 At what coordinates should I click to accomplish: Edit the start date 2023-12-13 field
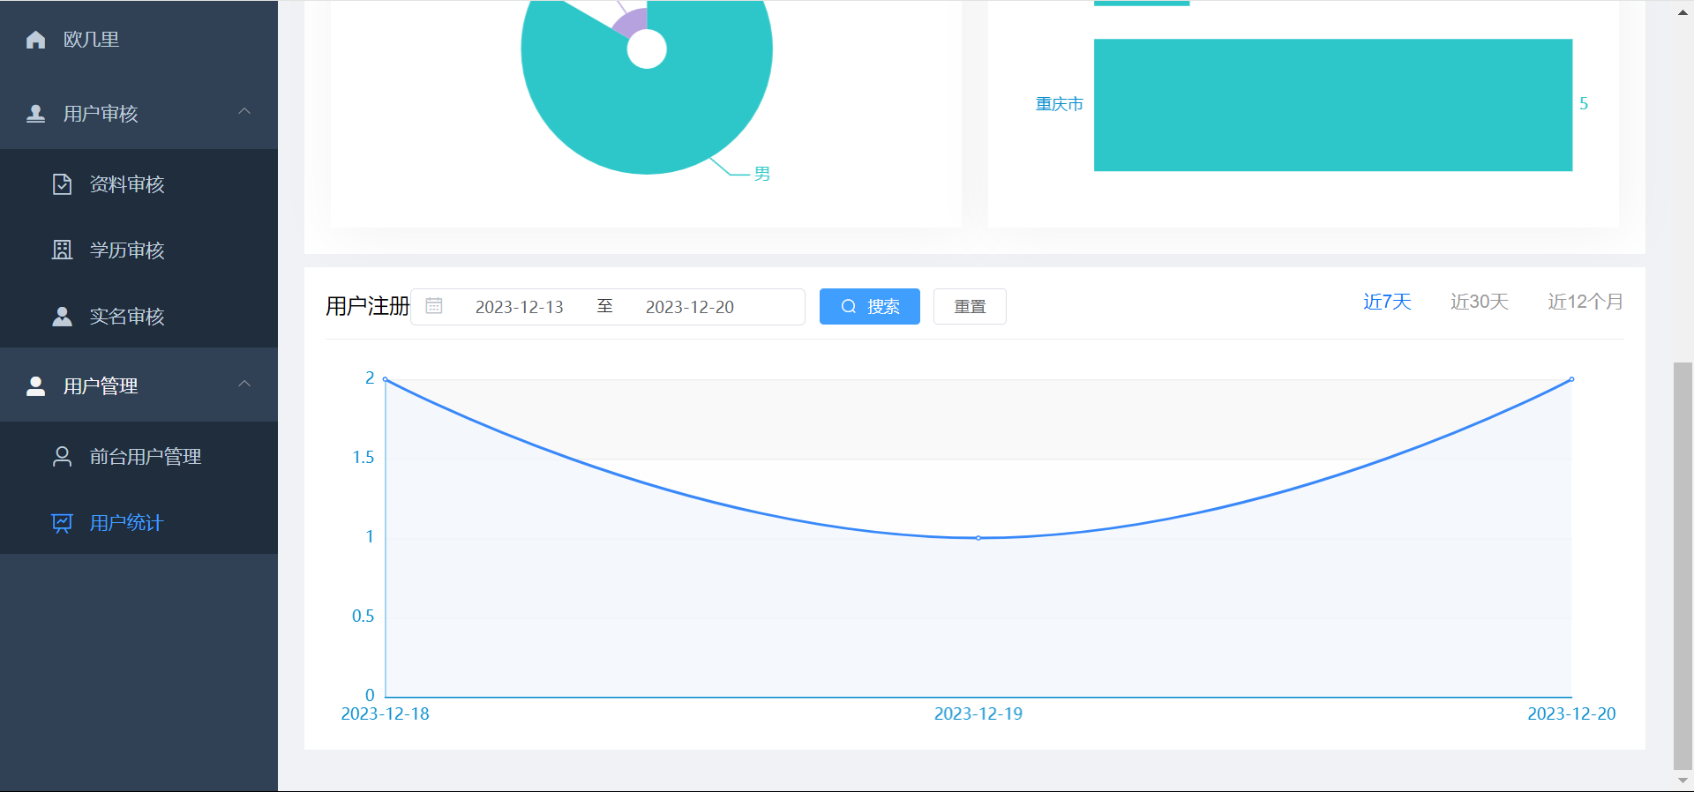(x=519, y=307)
